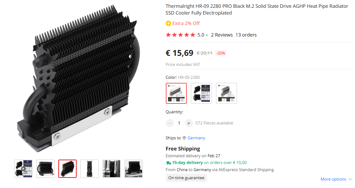Click the fifth red rating star
The height and width of the screenshot is (188, 355).
click(x=193, y=35)
